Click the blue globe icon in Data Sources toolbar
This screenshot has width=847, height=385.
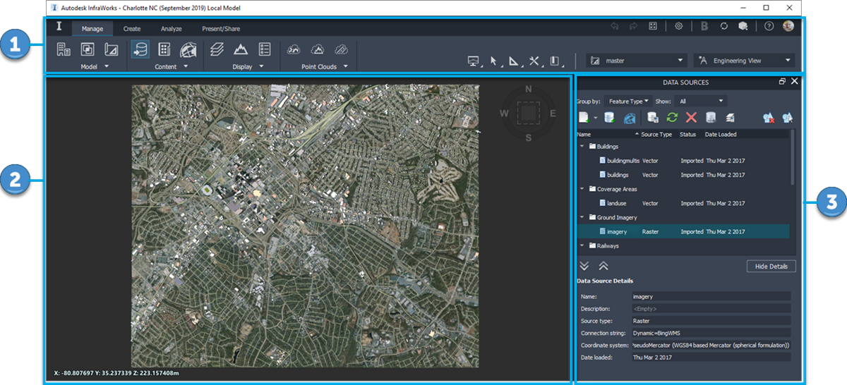(630, 118)
